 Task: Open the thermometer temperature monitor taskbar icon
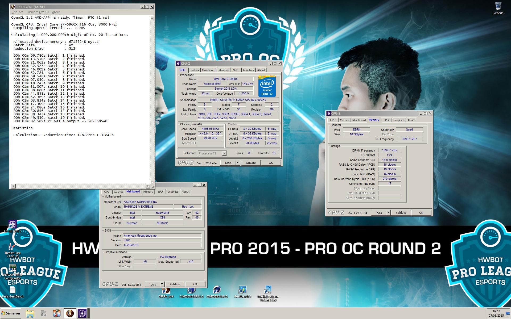tap(56, 313)
